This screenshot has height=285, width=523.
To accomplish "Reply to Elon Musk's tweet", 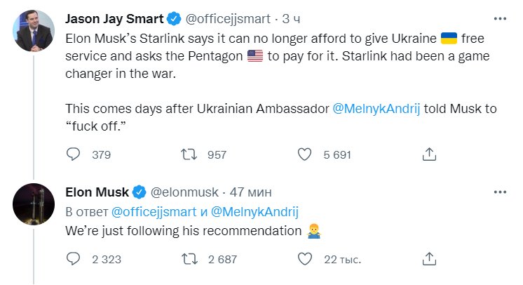I will (74, 260).
